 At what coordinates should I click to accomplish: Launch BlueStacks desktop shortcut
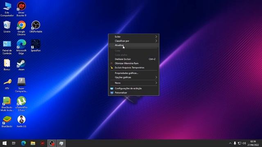click(7, 122)
